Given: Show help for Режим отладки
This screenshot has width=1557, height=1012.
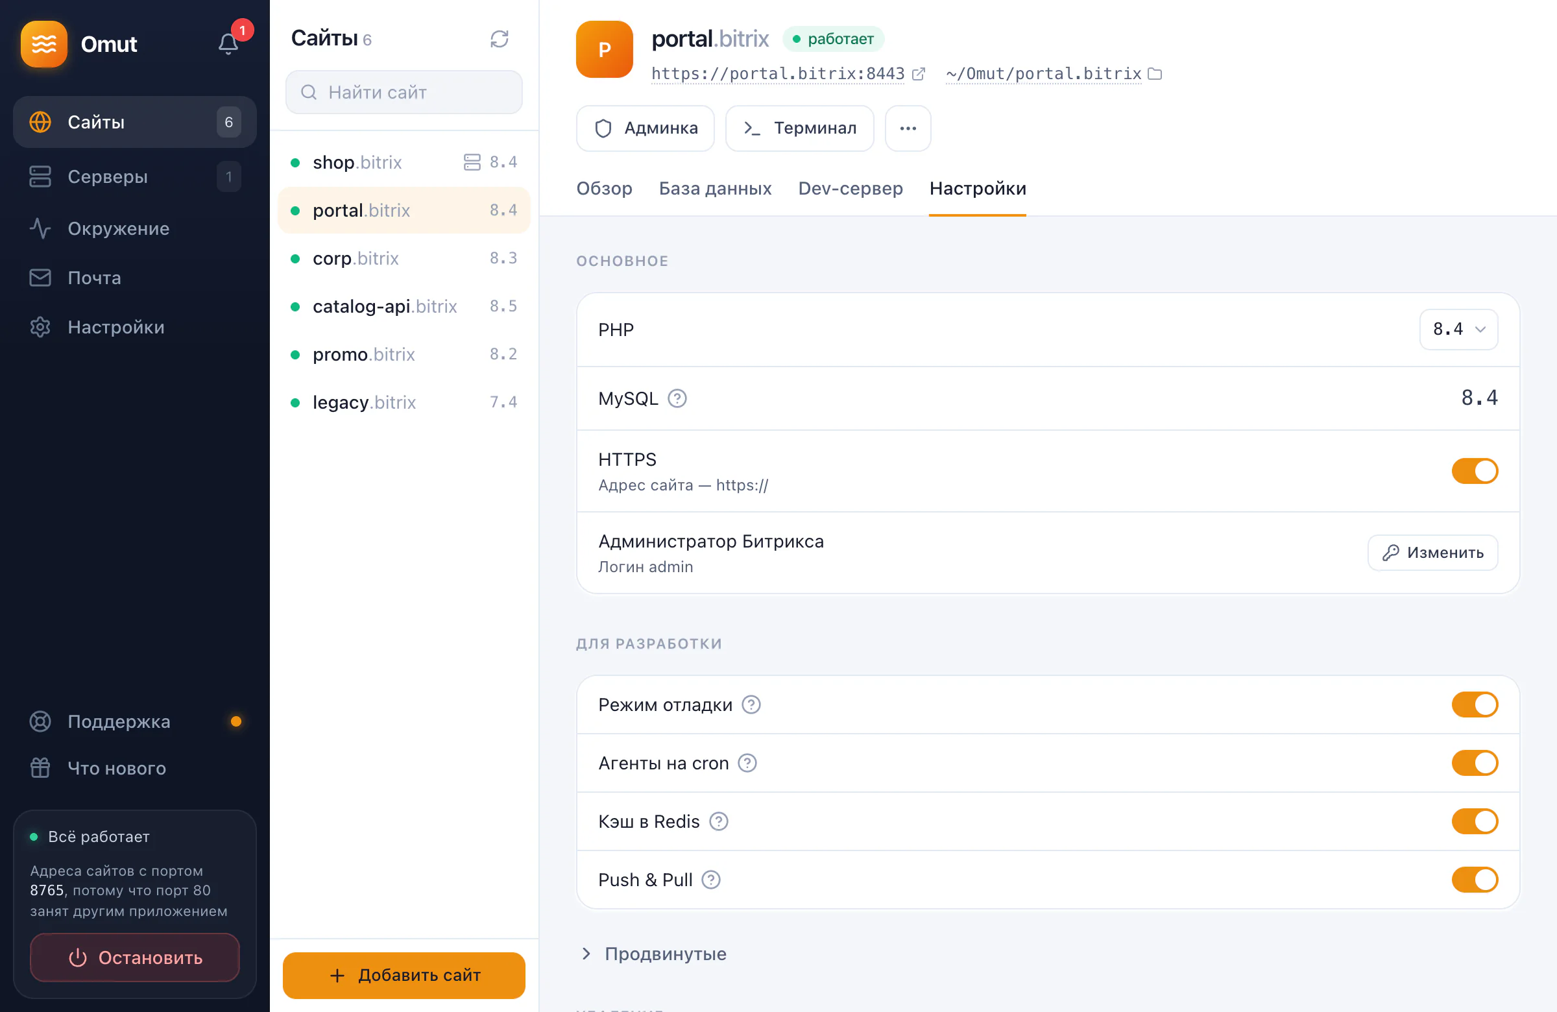Looking at the screenshot, I should point(751,705).
